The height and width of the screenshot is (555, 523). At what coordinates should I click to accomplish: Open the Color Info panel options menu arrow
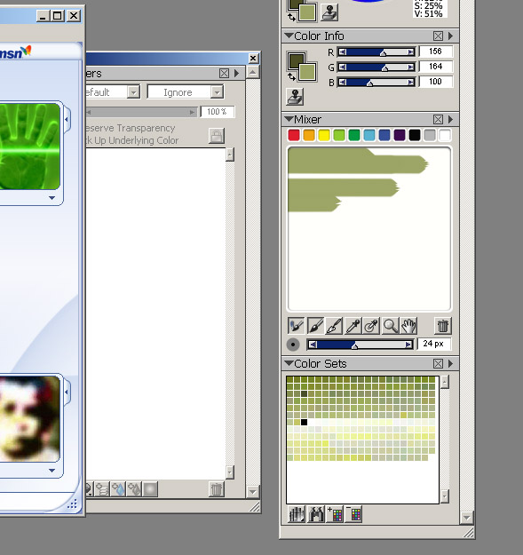(x=450, y=36)
